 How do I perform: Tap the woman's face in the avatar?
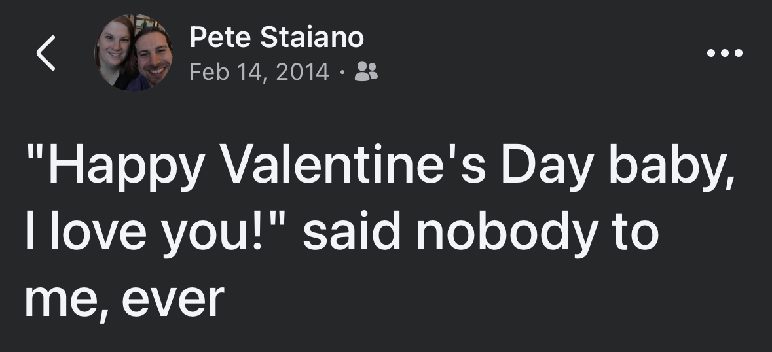click(x=114, y=52)
